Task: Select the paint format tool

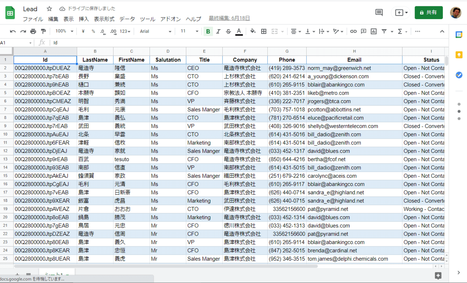Action: pyautogui.click(x=43, y=32)
